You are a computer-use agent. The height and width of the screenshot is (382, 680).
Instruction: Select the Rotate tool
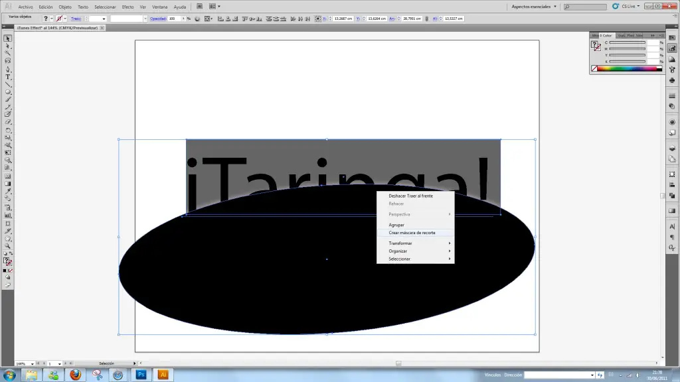point(8,130)
